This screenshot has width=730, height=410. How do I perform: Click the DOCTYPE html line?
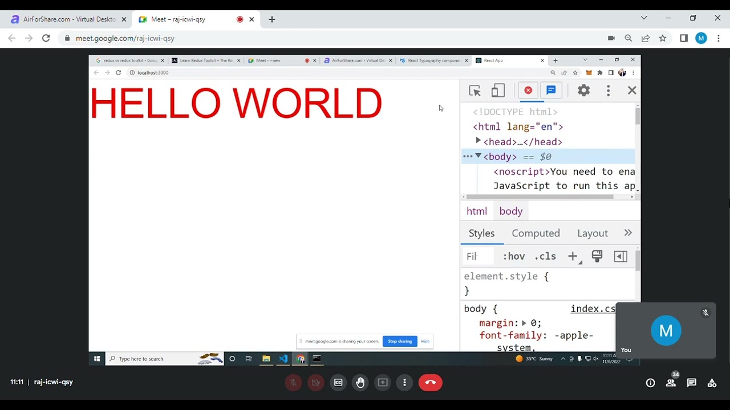(515, 112)
